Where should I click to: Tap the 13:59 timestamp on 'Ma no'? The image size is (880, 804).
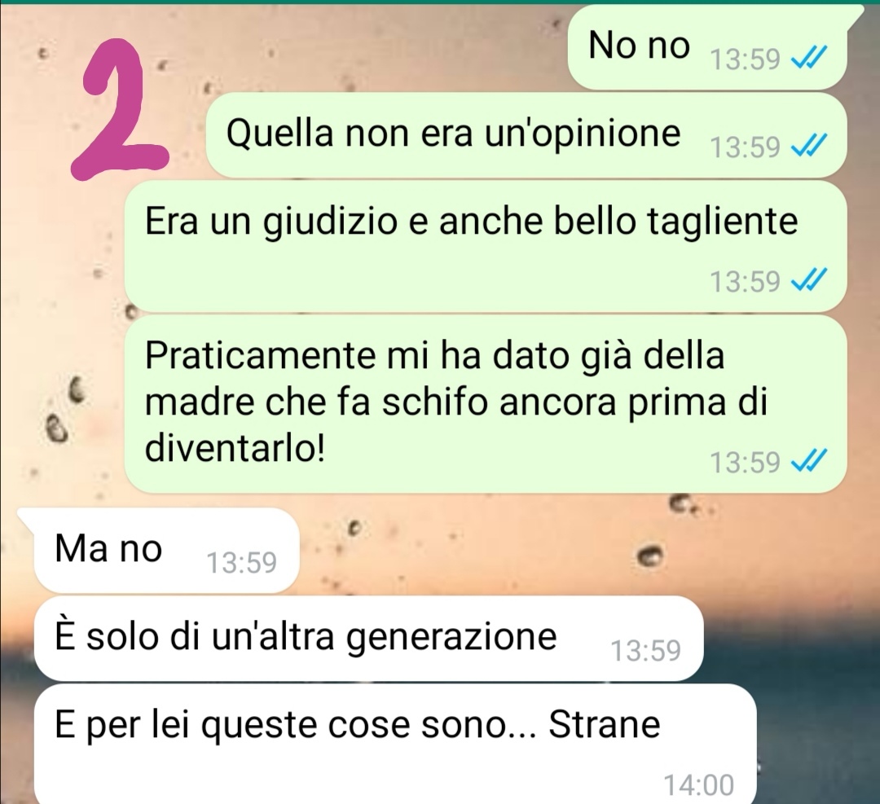[242, 562]
